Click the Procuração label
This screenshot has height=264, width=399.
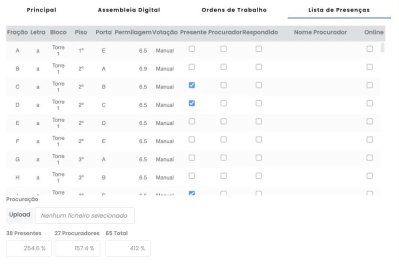tap(22, 199)
